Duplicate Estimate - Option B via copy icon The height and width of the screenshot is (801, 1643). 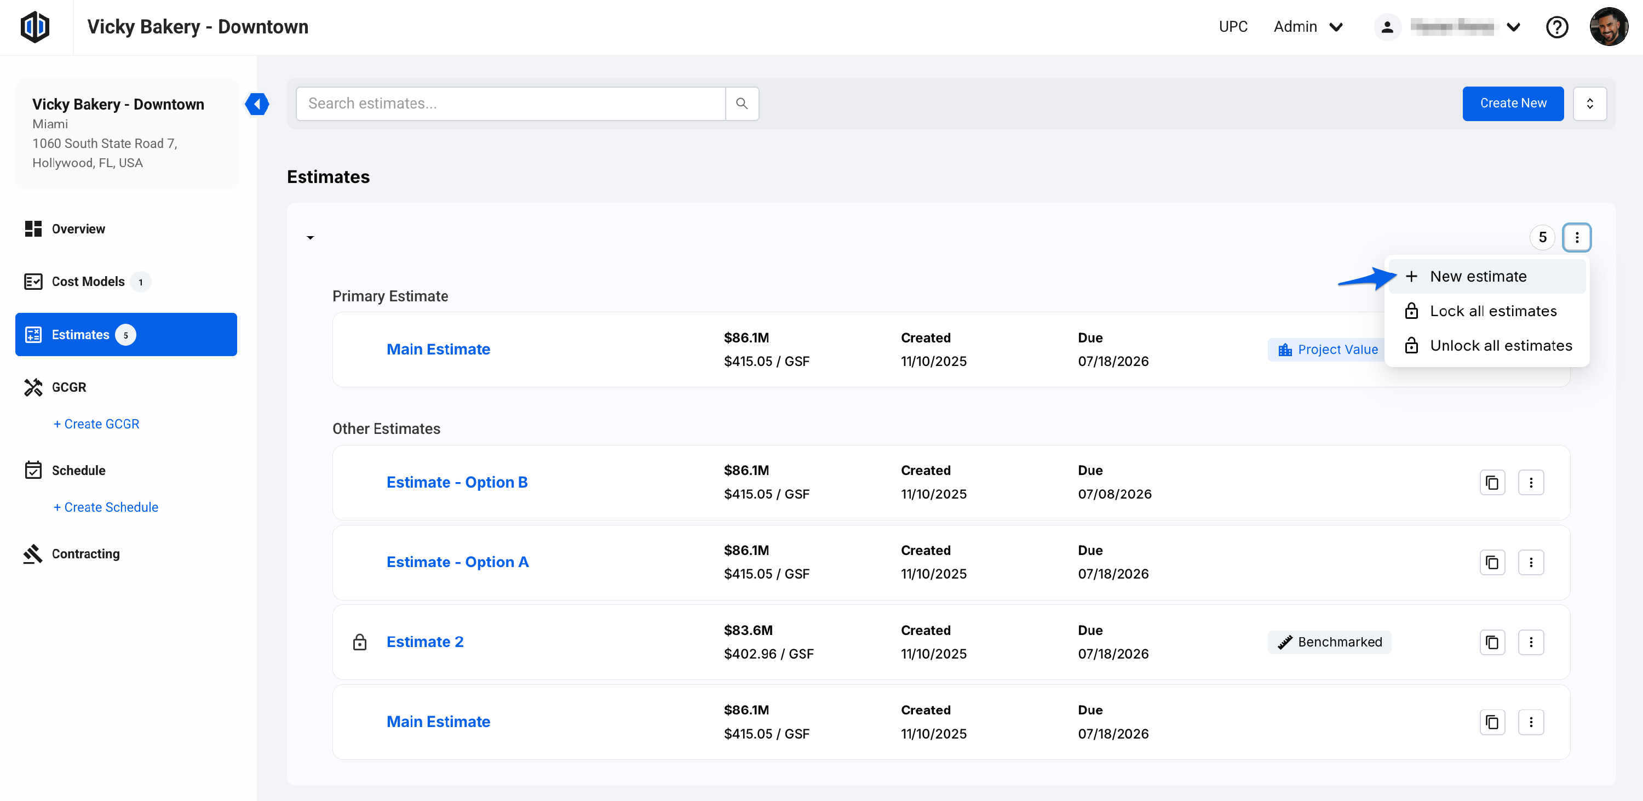coord(1492,483)
